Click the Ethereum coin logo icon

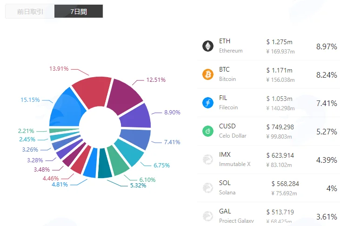pos(208,46)
